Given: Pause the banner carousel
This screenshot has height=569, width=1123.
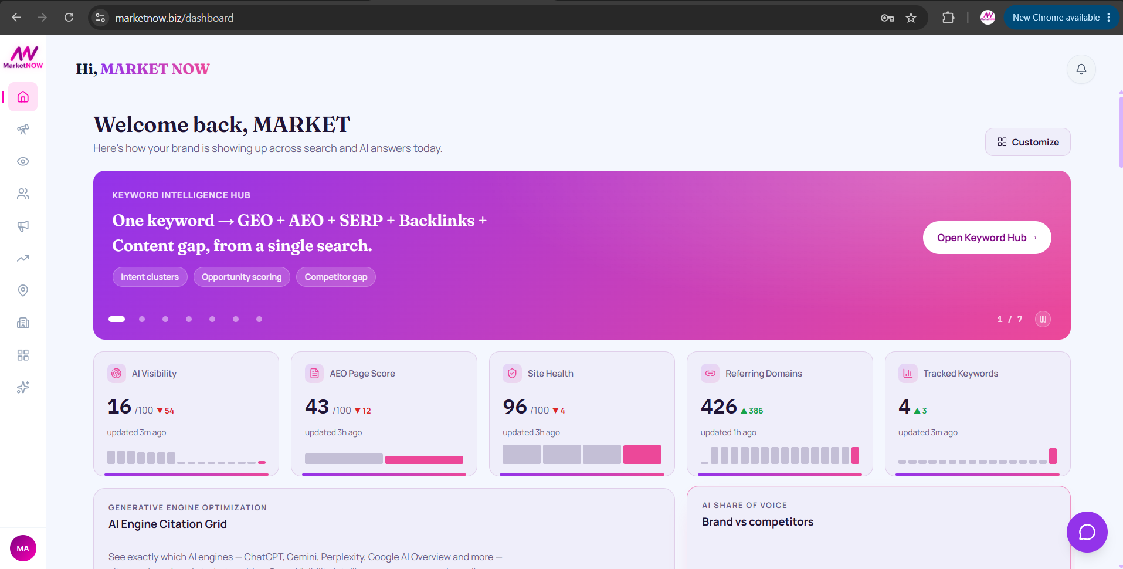Looking at the screenshot, I should click(1043, 319).
